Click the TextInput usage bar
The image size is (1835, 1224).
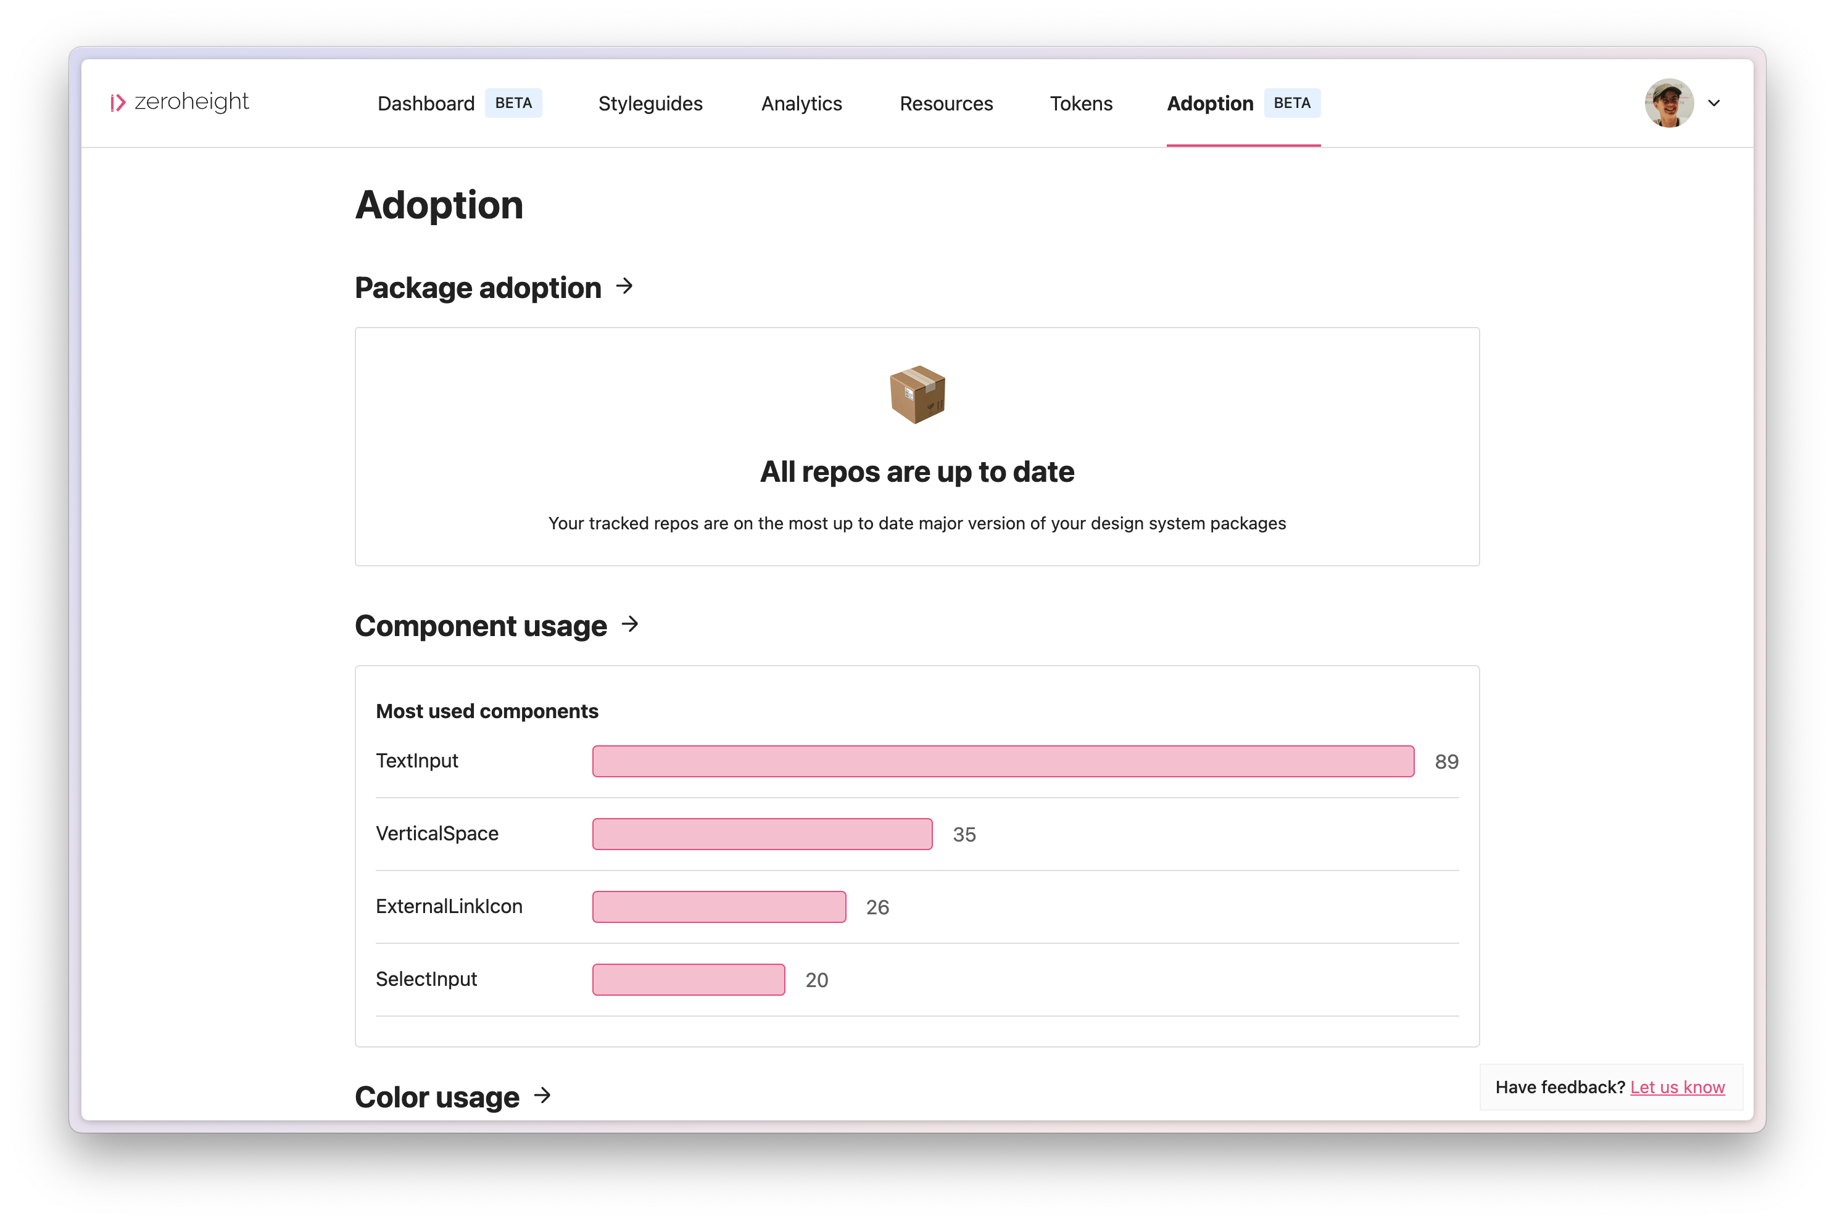[x=1003, y=761]
